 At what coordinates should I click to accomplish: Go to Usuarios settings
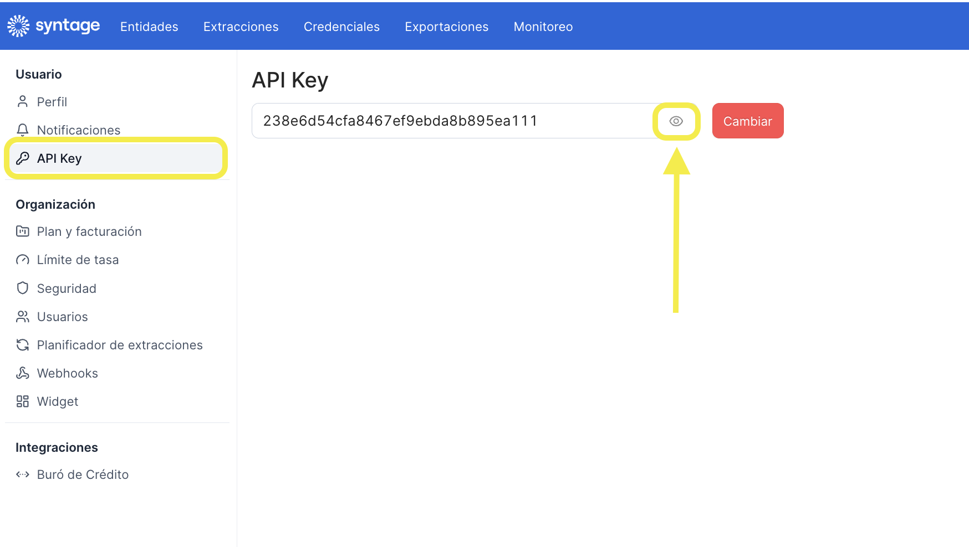(x=62, y=317)
